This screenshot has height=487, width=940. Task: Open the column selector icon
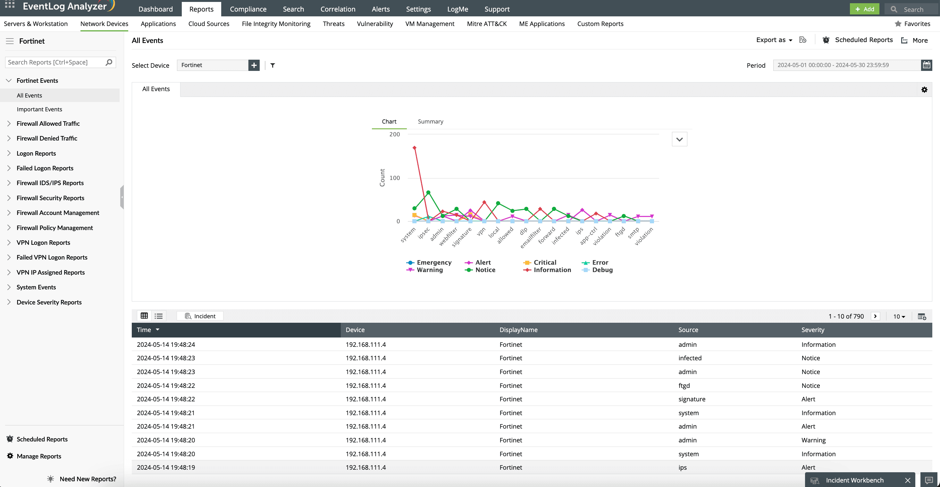point(922,317)
